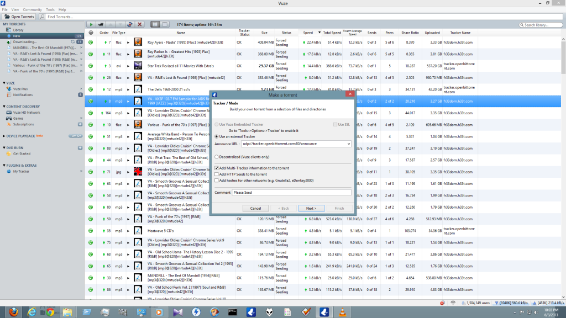Click the plus icon beside DVD Burn
The height and width of the screenshot is (318, 566).
(x=80, y=148)
